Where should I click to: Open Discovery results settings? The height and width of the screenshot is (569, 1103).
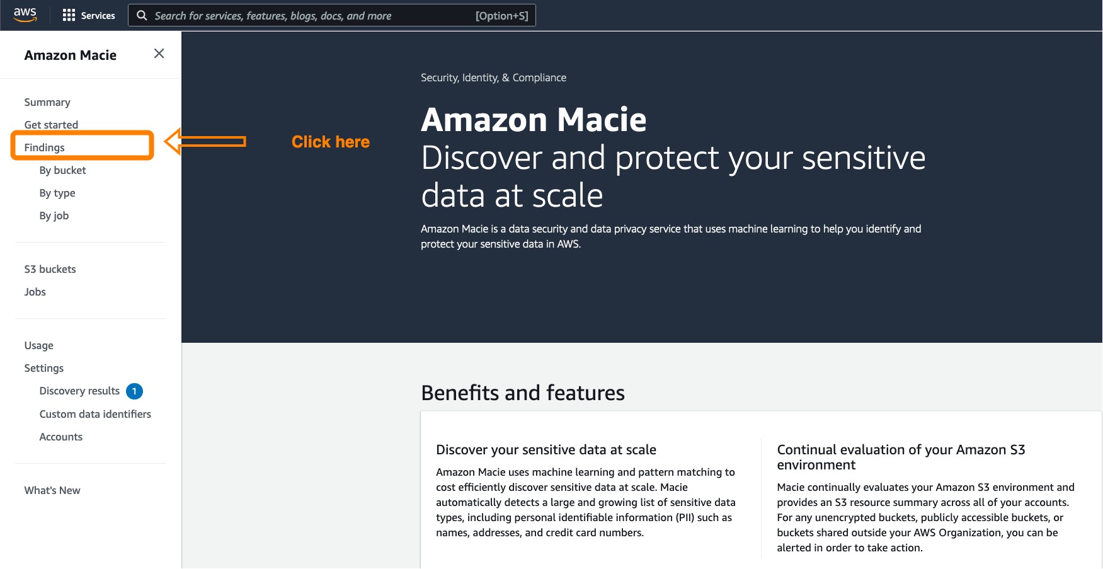79,391
